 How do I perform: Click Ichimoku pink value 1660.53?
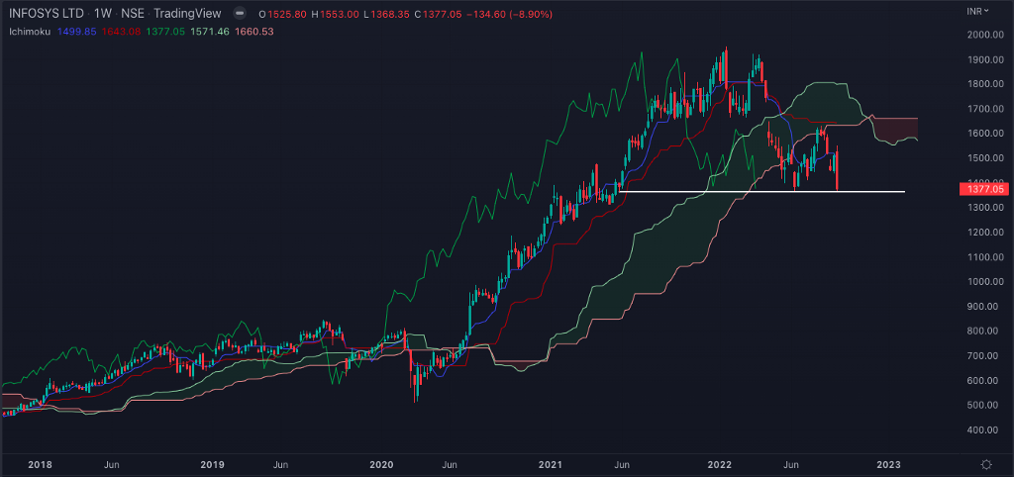pyautogui.click(x=254, y=31)
